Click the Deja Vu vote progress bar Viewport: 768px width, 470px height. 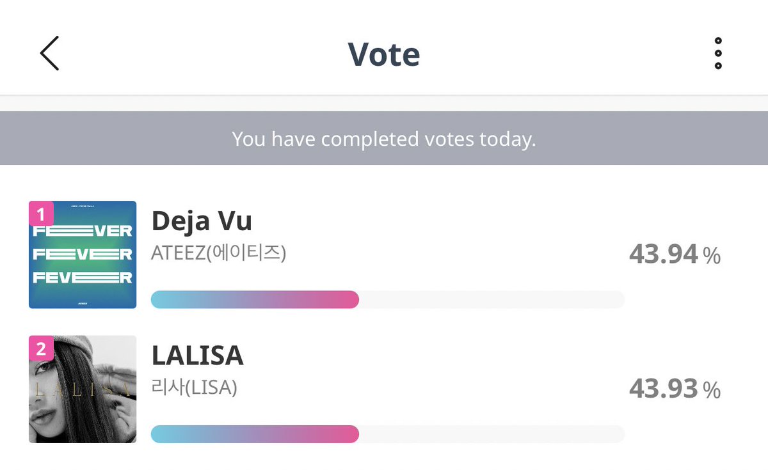[387, 299]
